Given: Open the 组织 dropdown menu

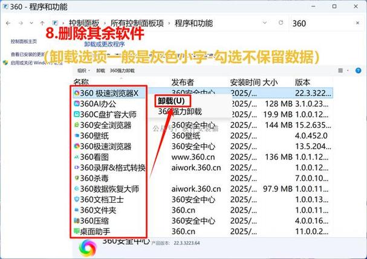Looking at the screenshot, I should click(x=83, y=71).
